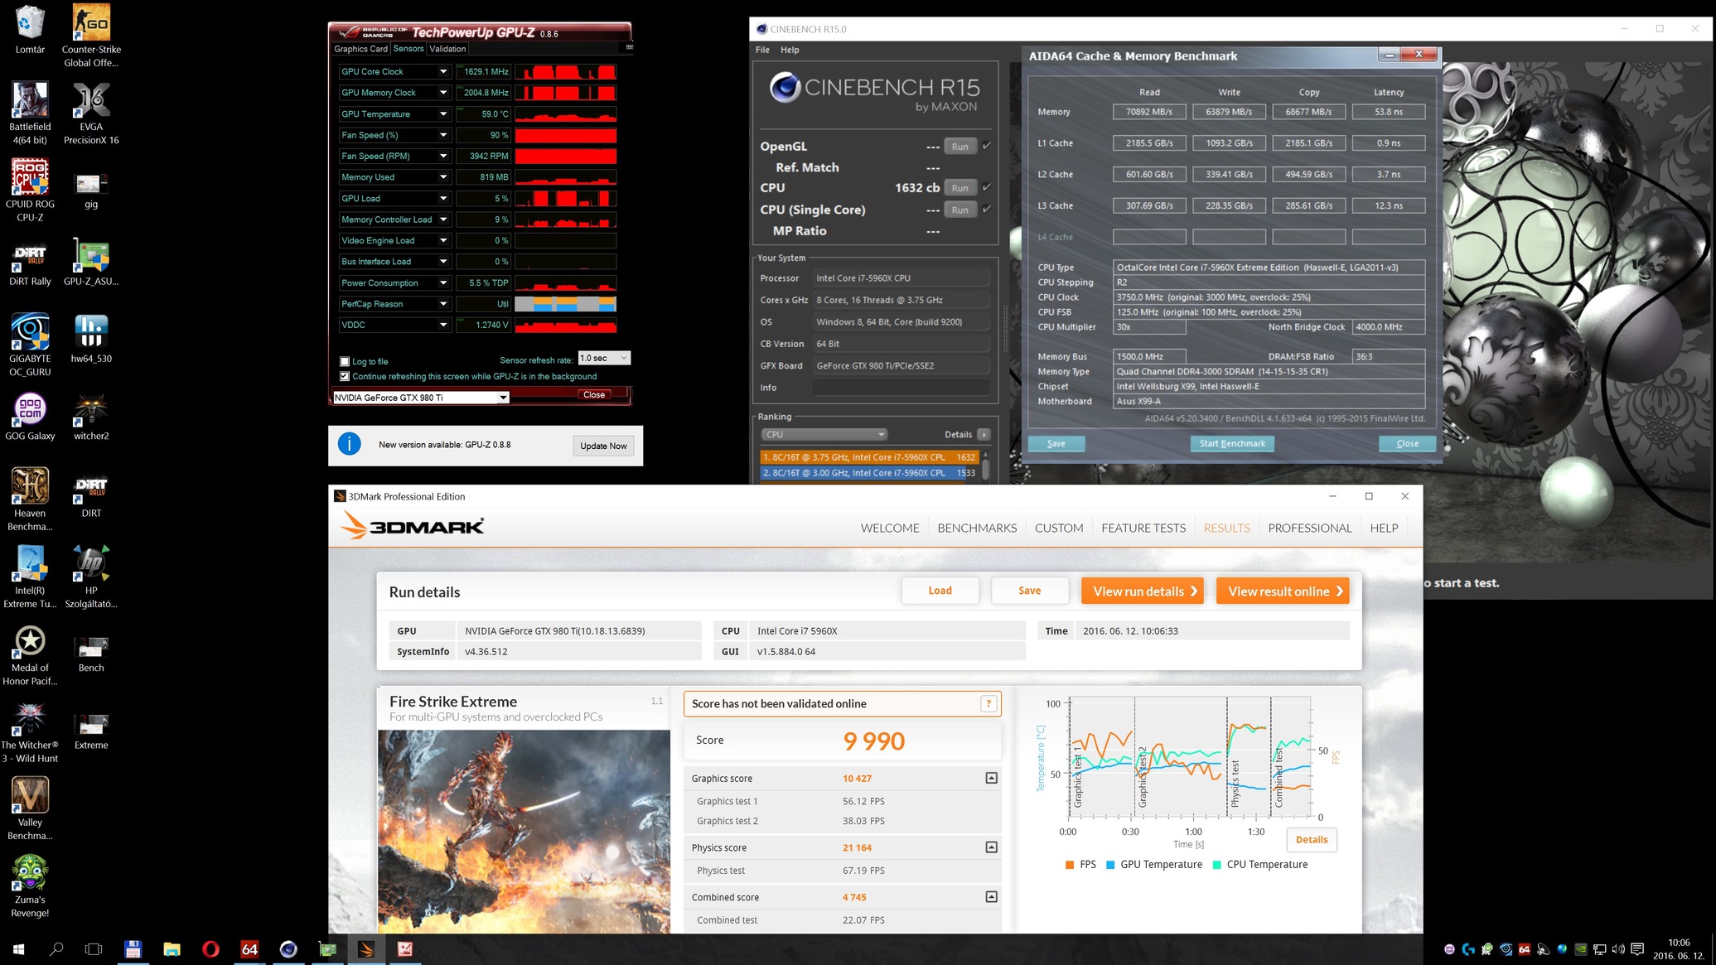Open Task View on taskbar
The image size is (1716, 965).
94,949
